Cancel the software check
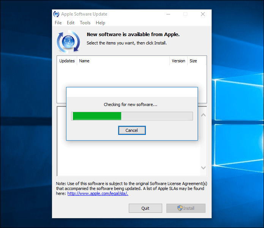 coord(132,130)
